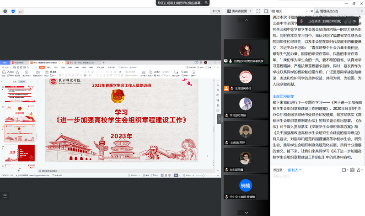This screenshot has width=365, height=216.
Task: Switch to the 稻壳模板 tab in WPS
Action: [x=19, y=63]
